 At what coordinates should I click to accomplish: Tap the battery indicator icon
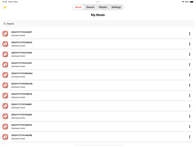192,2
